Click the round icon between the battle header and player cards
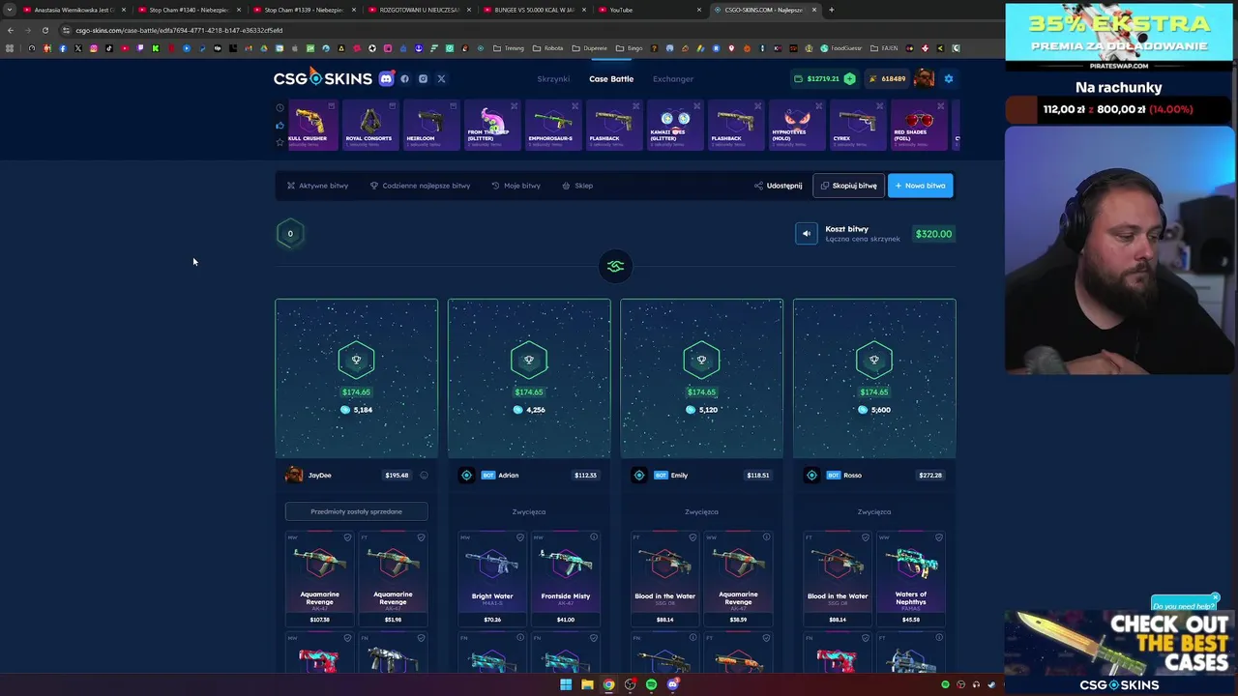Screen dimensions: 1238x696 click(x=615, y=266)
